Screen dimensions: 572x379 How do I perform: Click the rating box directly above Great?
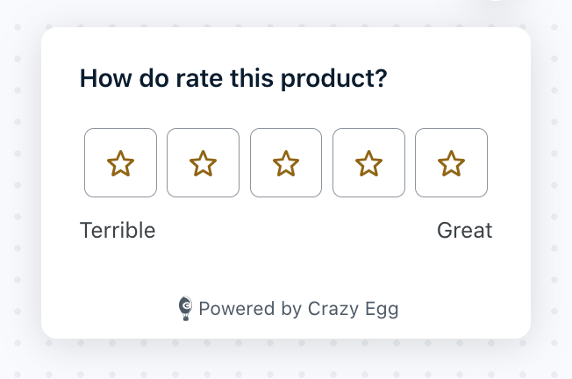pyautogui.click(x=451, y=162)
